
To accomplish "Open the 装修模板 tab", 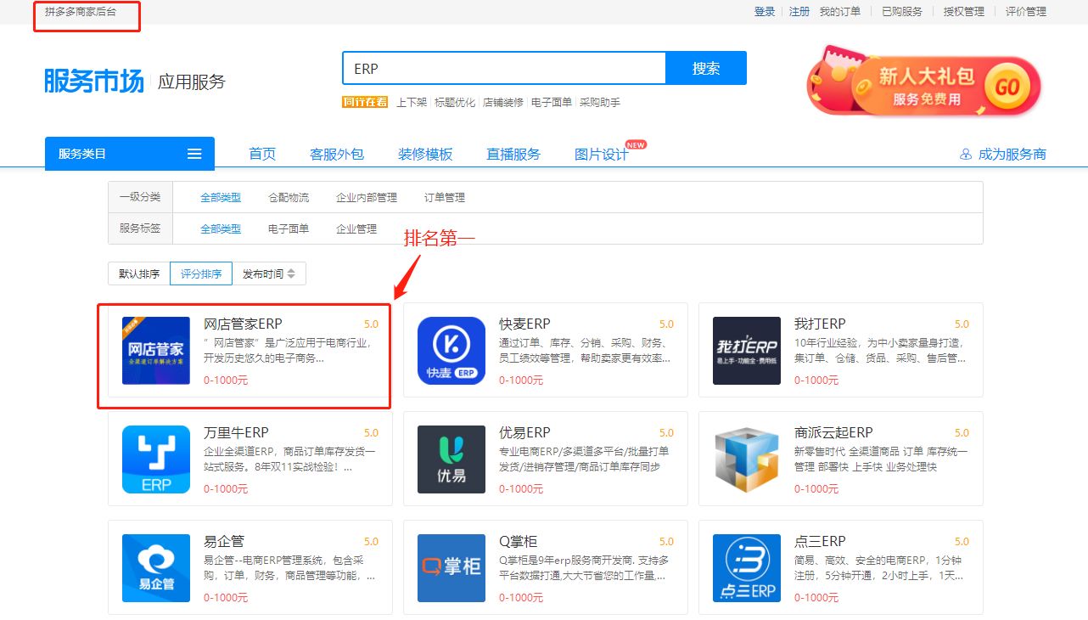I will coord(425,154).
